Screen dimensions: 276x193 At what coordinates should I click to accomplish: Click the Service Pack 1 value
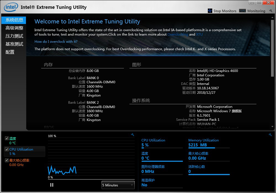[x=208, y=120]
